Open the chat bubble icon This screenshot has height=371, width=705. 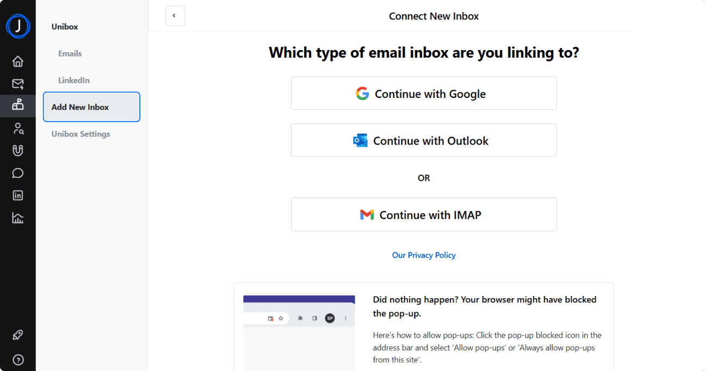coord(18,173)
